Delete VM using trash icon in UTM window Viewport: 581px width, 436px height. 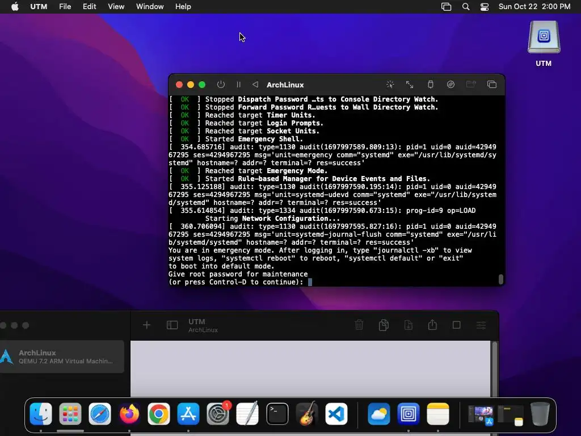pos(359,325)
